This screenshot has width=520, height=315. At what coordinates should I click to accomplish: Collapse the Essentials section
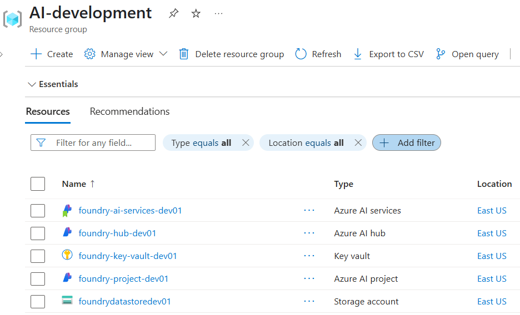pyautogui.click(x=53, y=84)
